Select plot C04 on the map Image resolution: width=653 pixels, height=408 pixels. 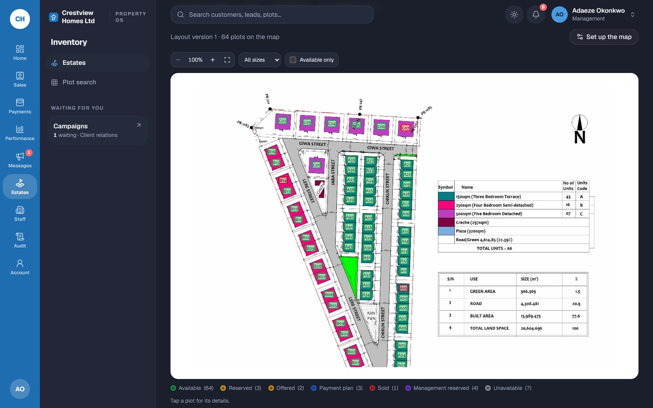[332, 124]
